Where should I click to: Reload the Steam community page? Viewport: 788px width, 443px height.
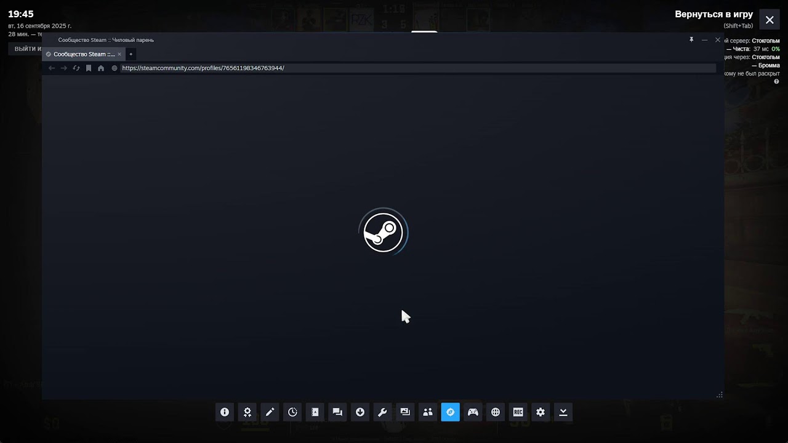76,68
